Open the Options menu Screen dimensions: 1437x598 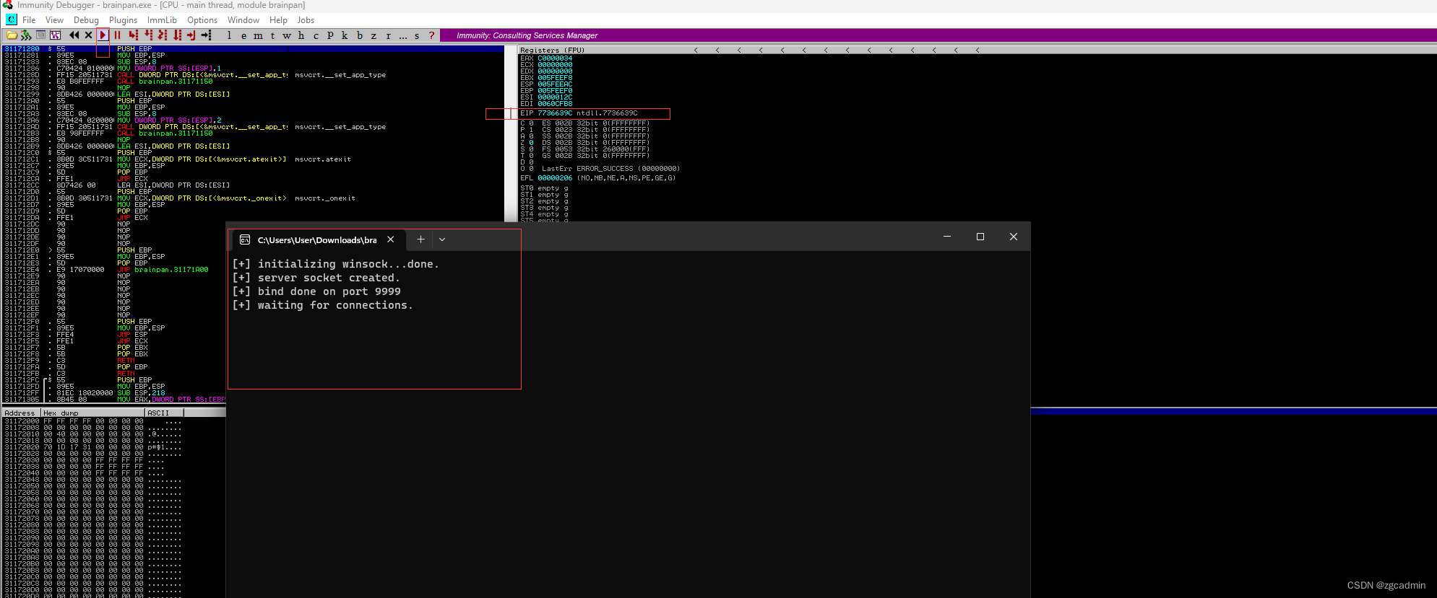[x=202, y=20]
